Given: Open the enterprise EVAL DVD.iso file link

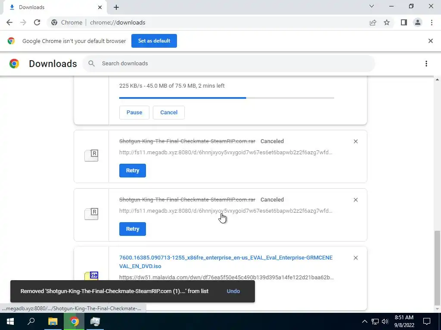Looking at the screenshot, I should [x=226, y=262].
